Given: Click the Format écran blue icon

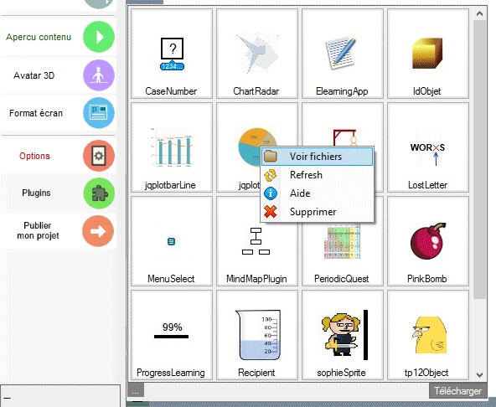Looking at the screenshot, I should click(x=99, y=113).
